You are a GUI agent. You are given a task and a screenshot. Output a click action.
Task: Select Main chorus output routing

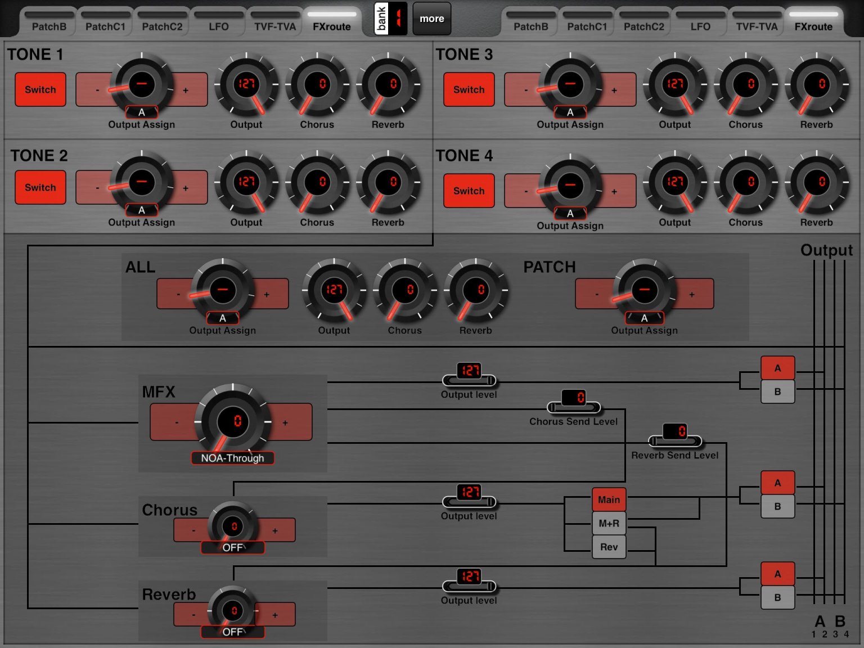coord(609,499)
